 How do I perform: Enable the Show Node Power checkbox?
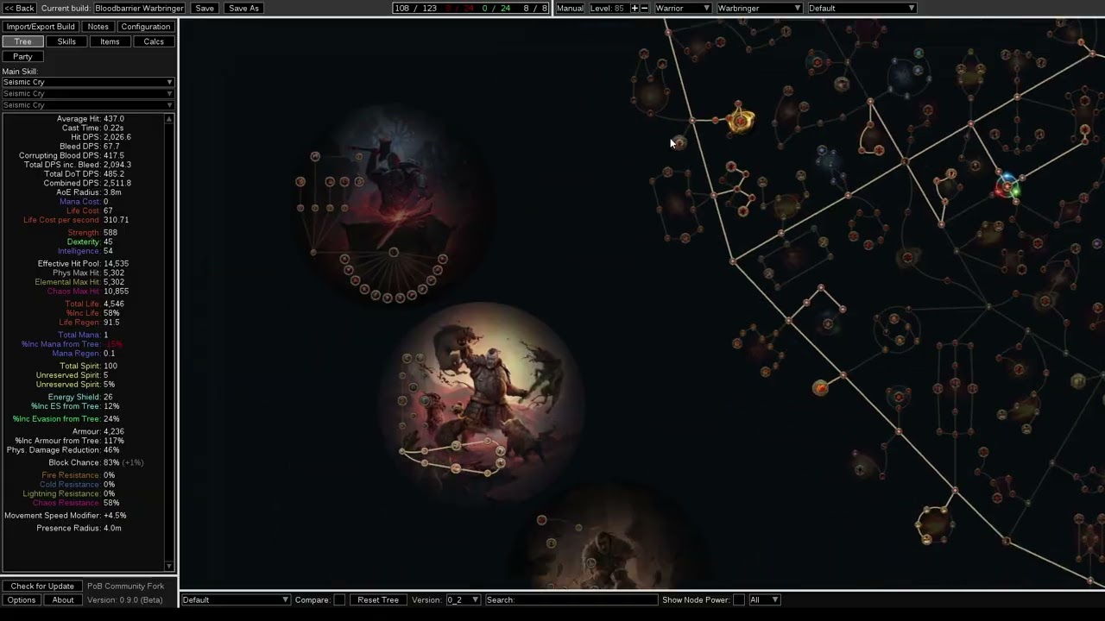point(738,599)
